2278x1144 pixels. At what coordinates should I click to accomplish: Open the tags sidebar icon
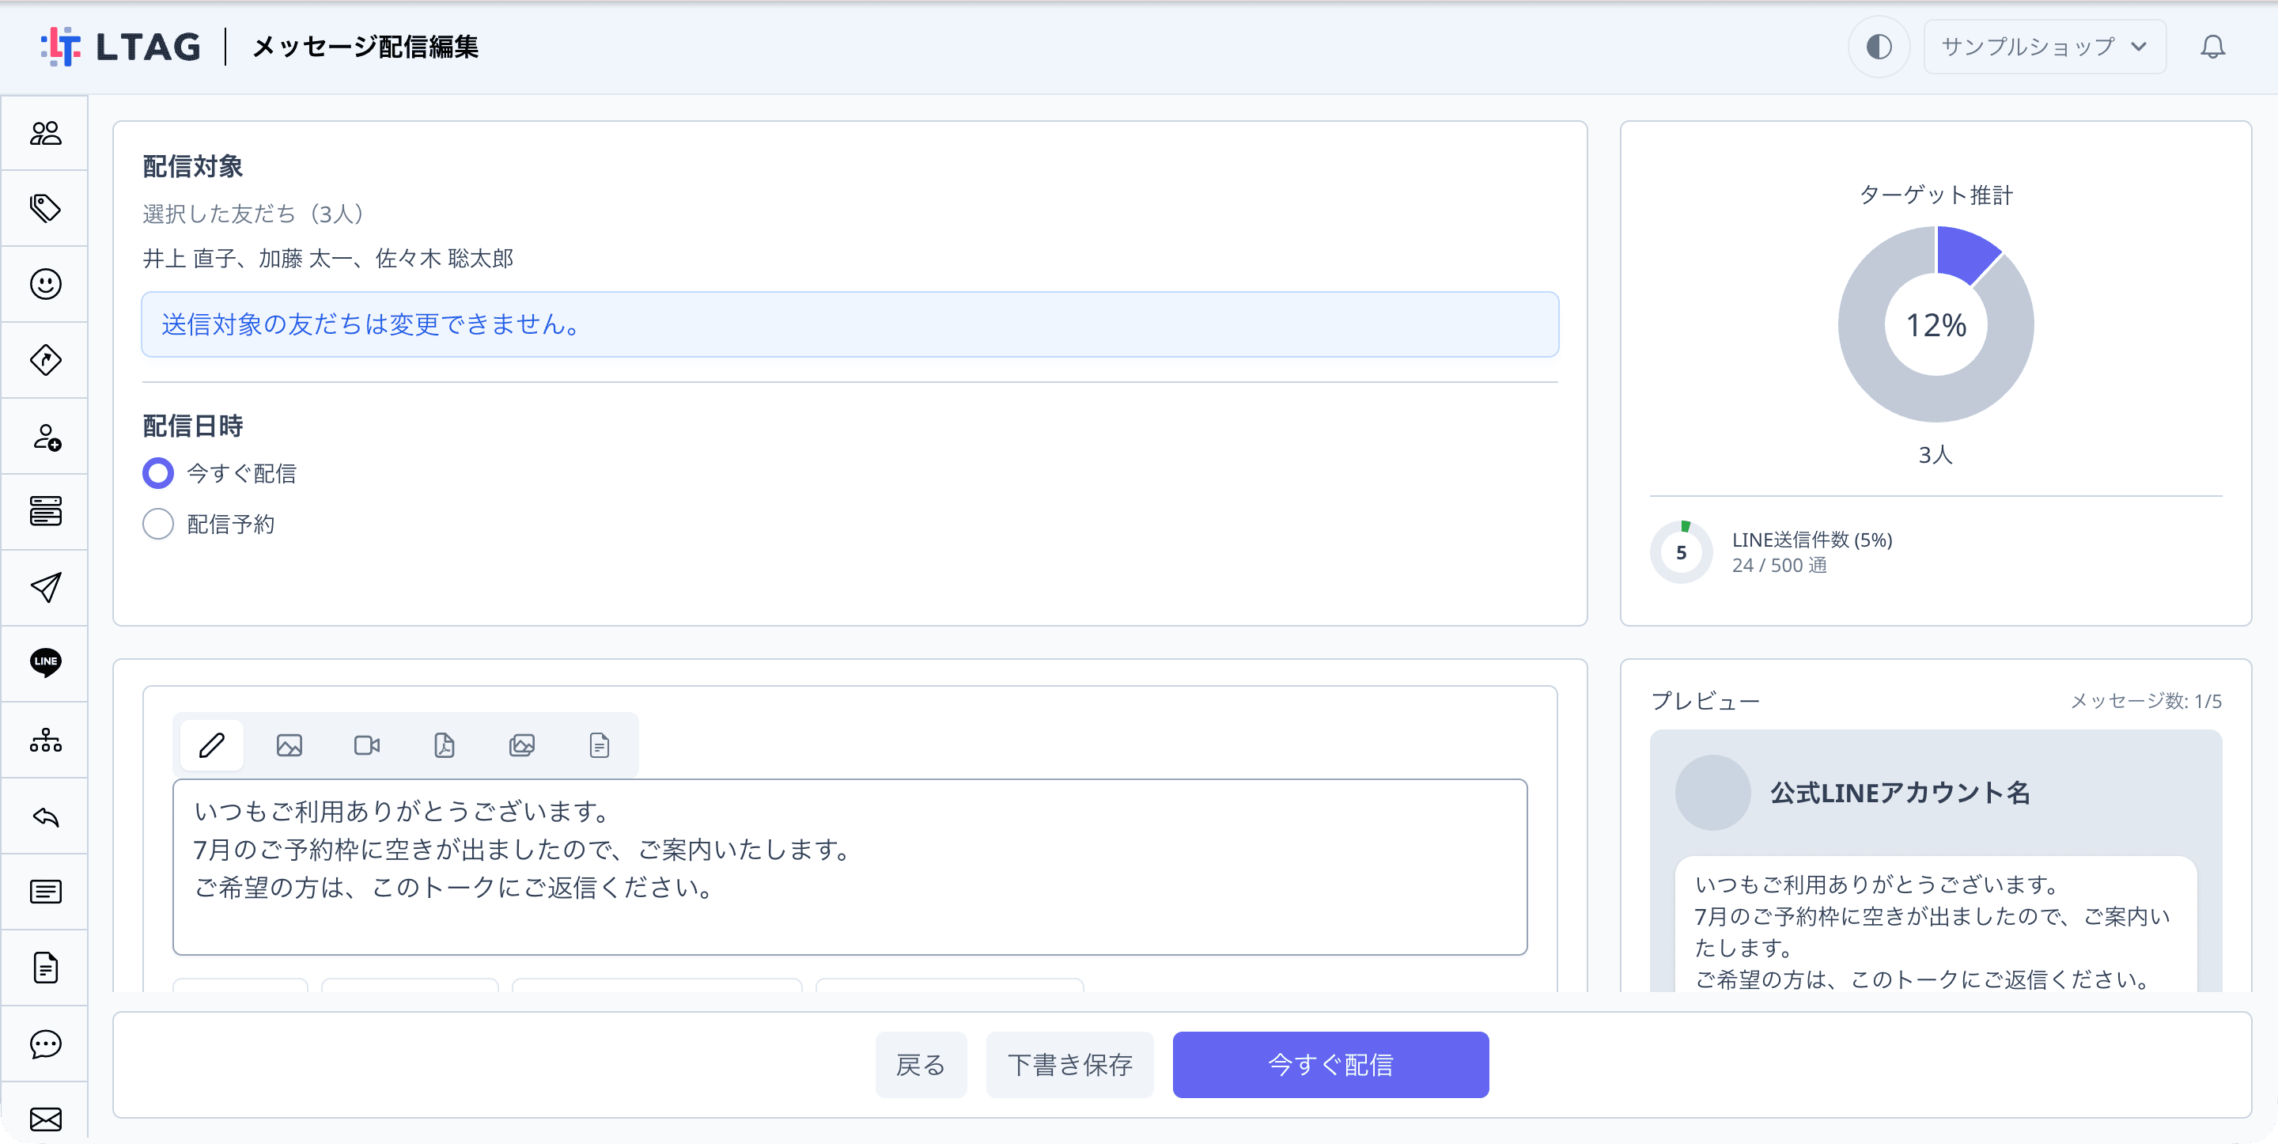[45, 209]
